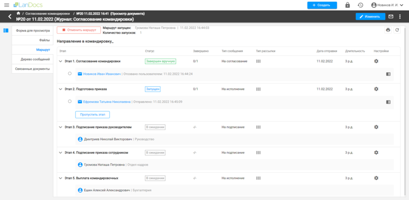Collapse Этап 2 Подготовка приказа
Image resolution: width=409 pixels, height=200 pixels.
pyautogui.click(x=61, y=89)
